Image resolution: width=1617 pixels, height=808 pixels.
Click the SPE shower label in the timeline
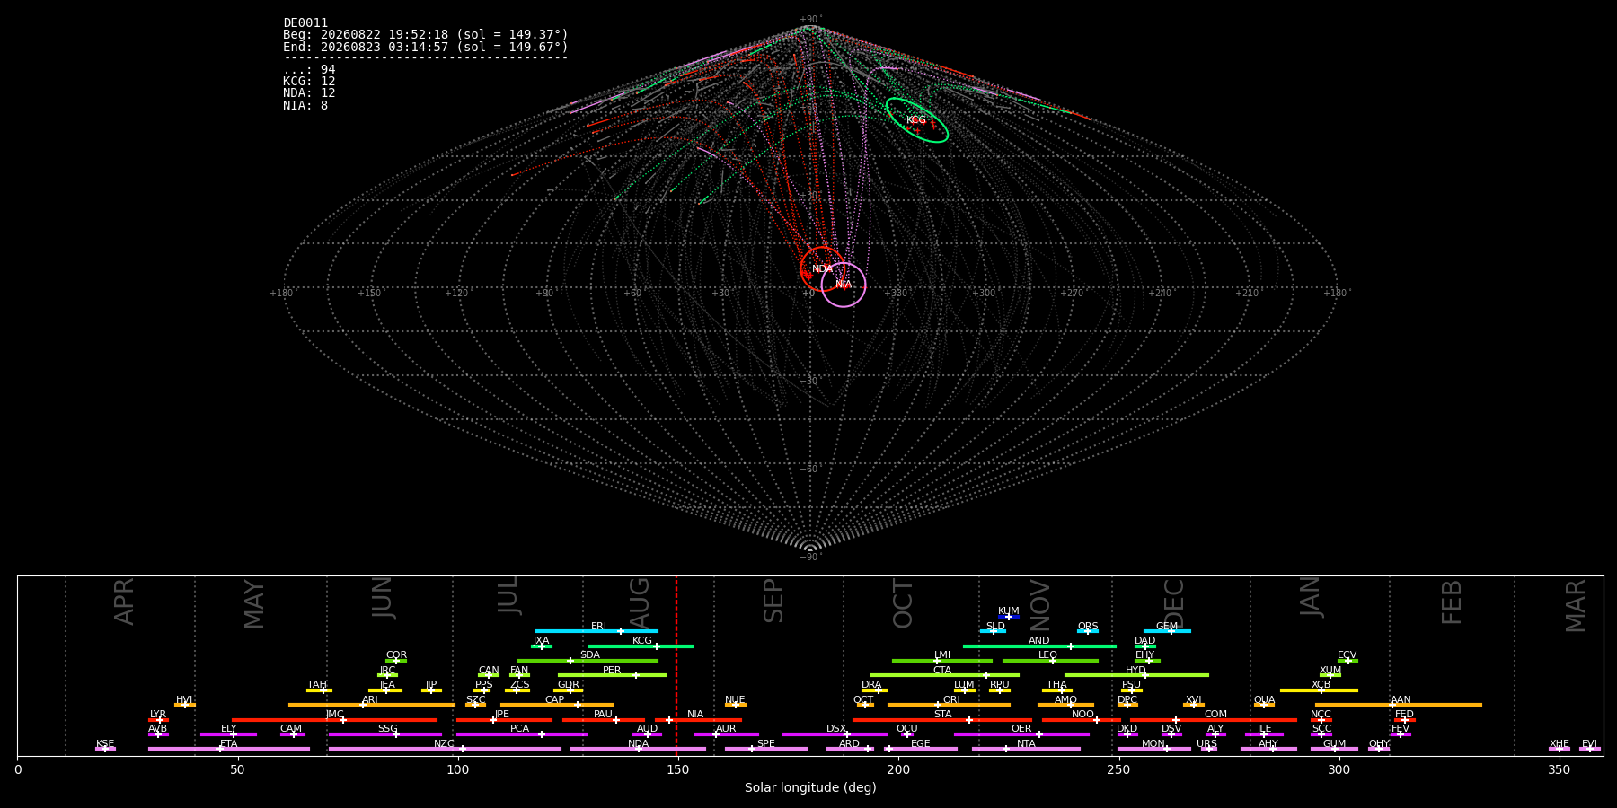pyautogui.click(x=766, y=744)
